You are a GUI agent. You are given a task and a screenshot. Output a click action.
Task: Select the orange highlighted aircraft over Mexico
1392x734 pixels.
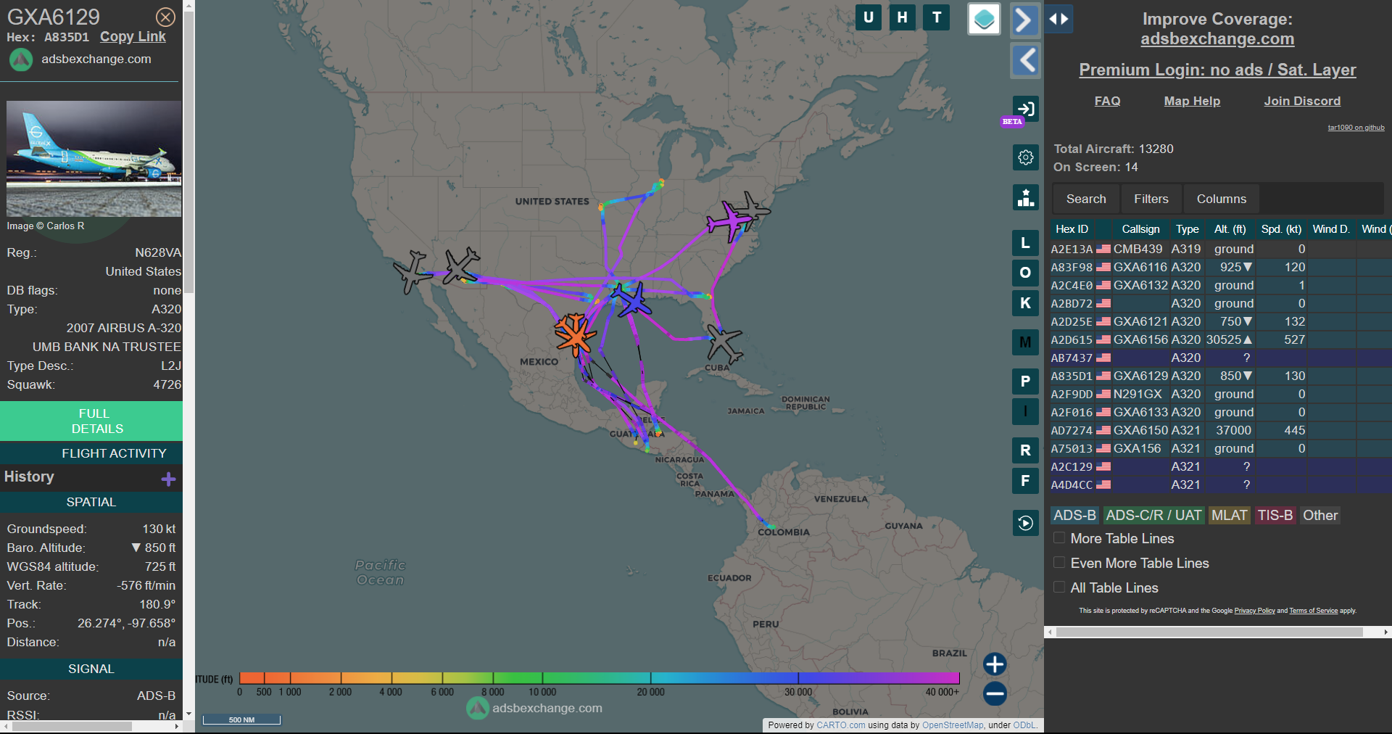click(x=575, y=335)
